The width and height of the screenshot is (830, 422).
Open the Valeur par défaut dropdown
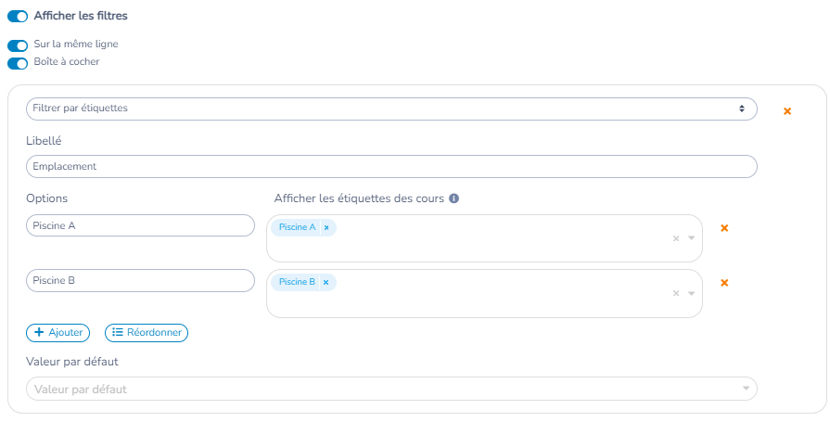click(x=391, y=389)
